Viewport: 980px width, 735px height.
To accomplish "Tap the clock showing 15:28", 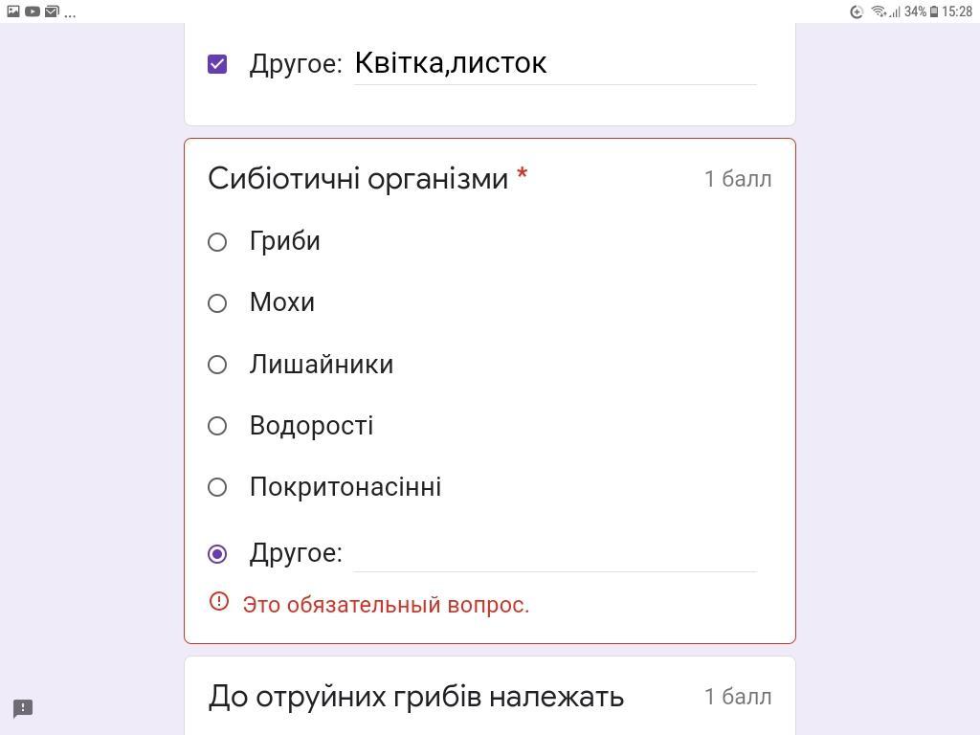I will coord(957,11).
